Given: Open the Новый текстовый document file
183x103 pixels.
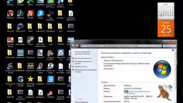Looking at the screenshot, I should pos(61,68).
